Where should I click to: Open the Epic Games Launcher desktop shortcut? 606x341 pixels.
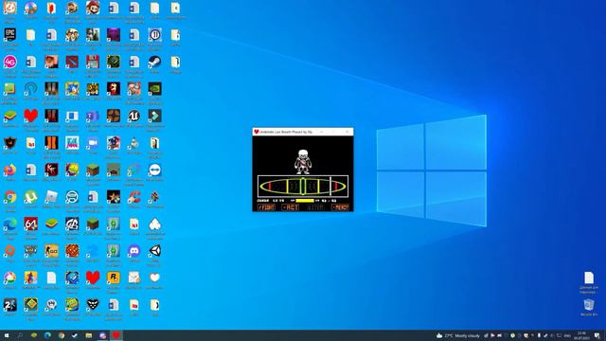[10, 35]
